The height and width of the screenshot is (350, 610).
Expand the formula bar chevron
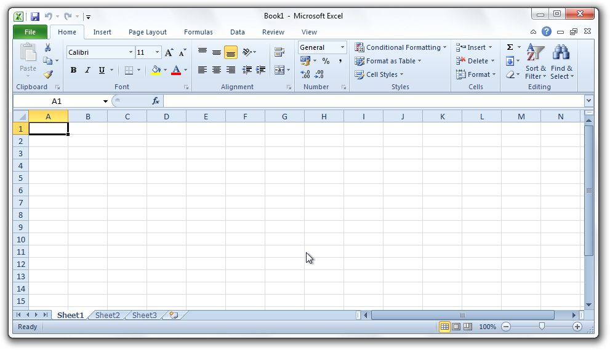click(588, 101)
